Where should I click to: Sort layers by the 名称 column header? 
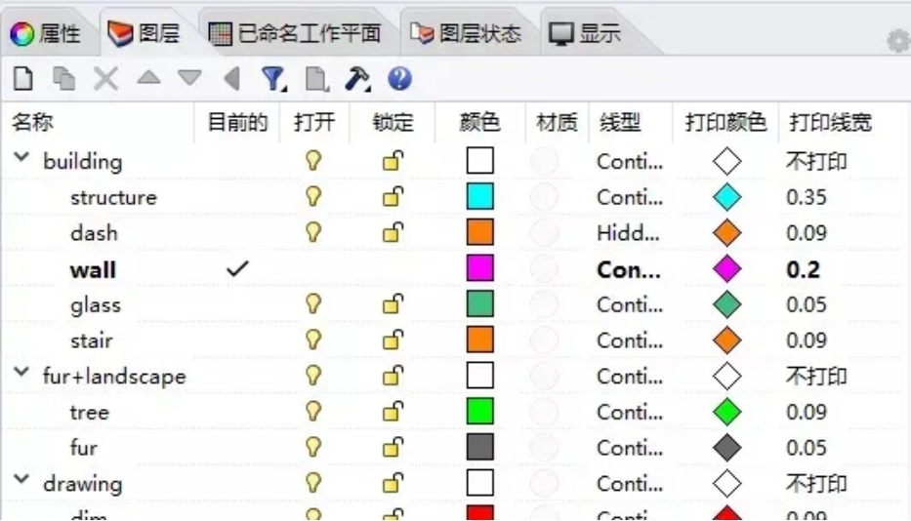pos(33,123)
